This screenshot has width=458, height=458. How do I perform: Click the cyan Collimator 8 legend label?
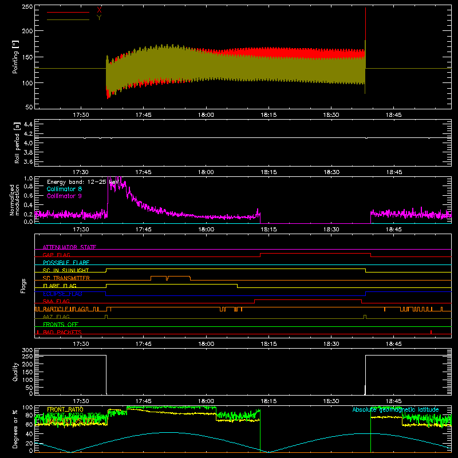pyautogui.click(x=64, y=189)
